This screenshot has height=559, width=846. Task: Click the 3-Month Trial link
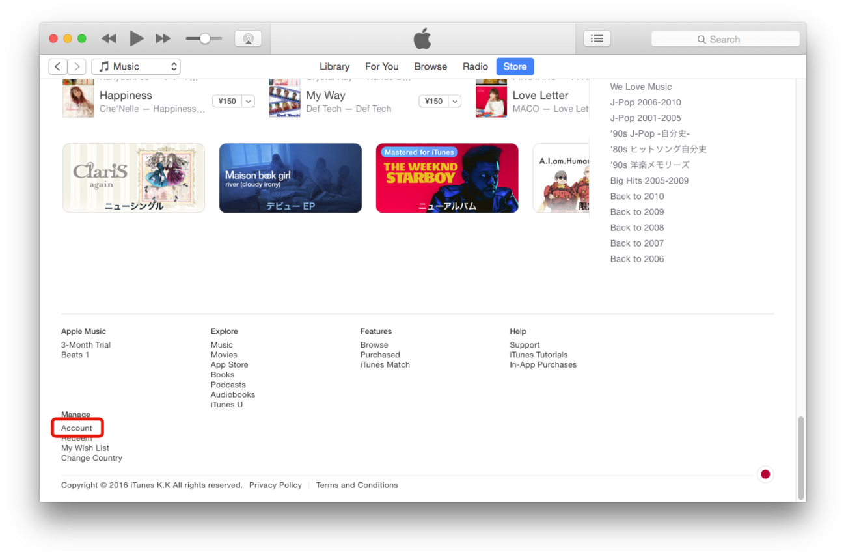(86, 345)
